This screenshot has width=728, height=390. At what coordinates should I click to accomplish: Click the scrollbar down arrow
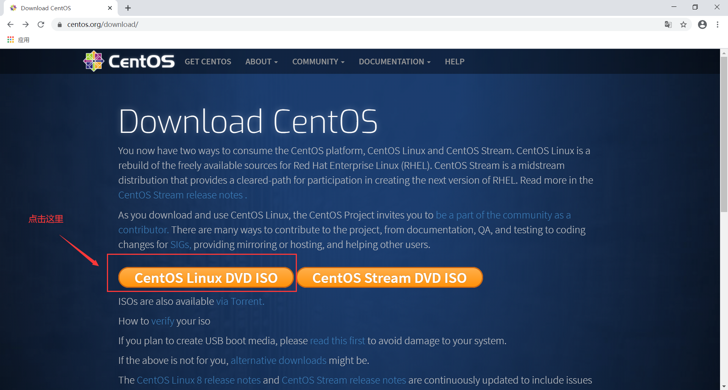pyautogui.click(x=724, y=386)
